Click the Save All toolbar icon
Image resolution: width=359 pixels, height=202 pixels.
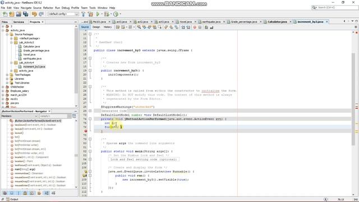tap(25, 14)
